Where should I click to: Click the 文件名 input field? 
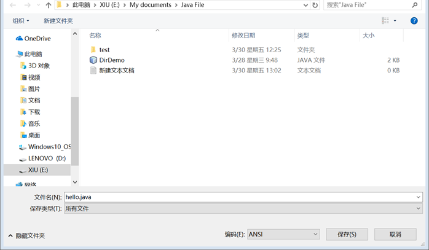coord(243,197)
